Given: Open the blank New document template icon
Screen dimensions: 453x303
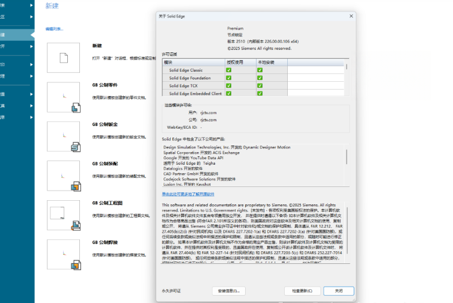Looking at the screenshot, I should (x=63, y=58).
